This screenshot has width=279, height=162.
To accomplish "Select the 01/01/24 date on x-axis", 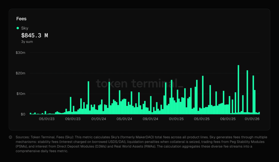I will click(99, 119).
